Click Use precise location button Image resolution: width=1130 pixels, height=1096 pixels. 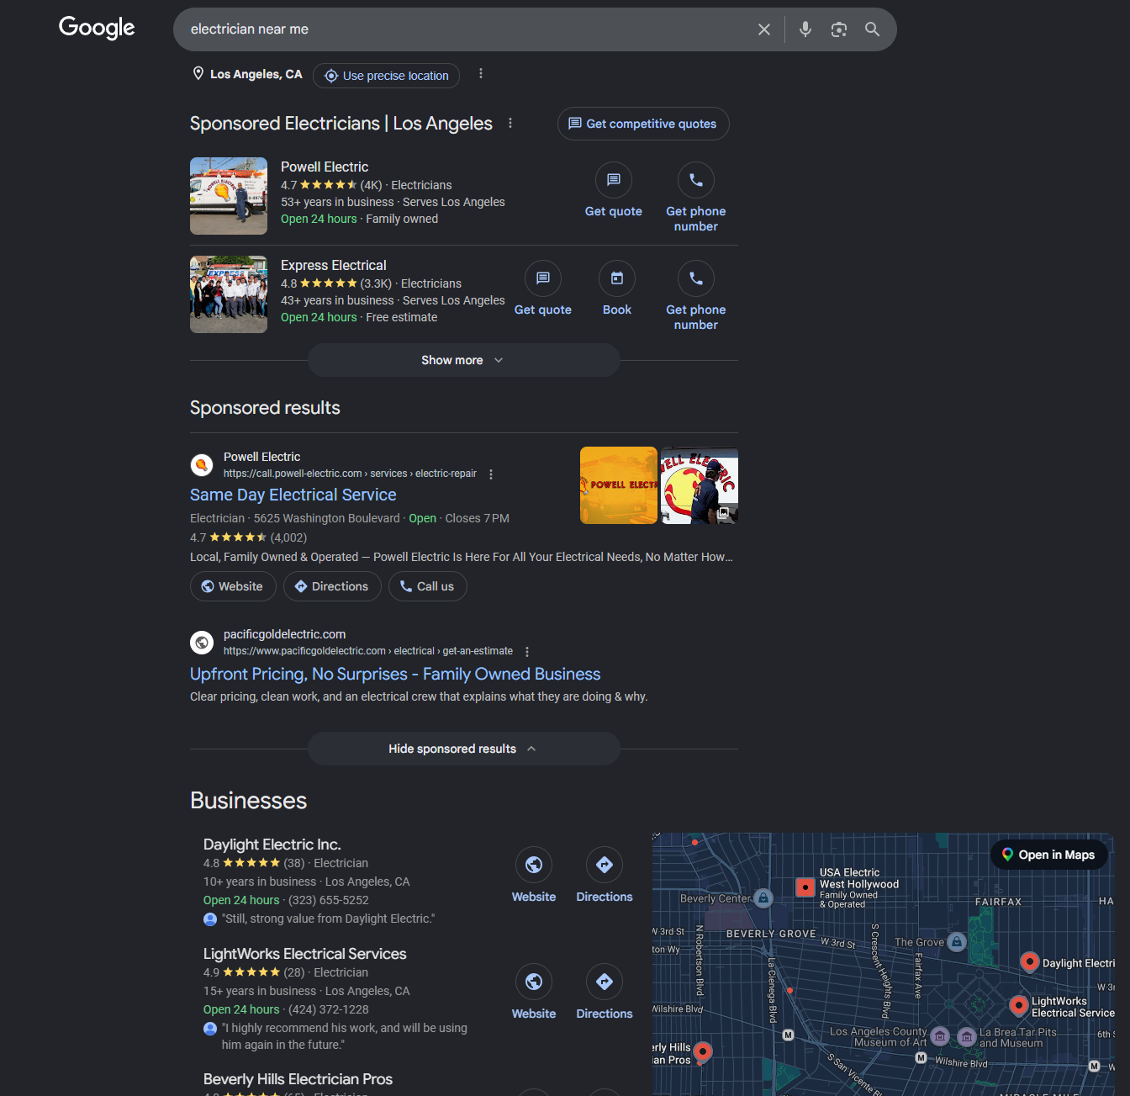pyautogui.click(x=387, y=76)
